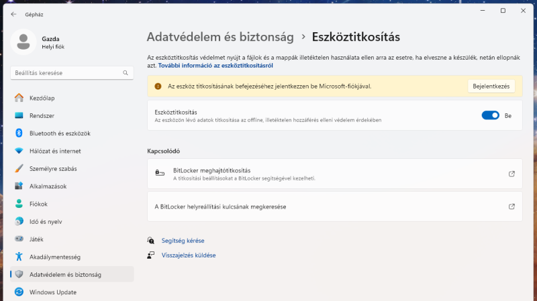Click the Gazda user avatar icon
537x301 pixels.
[x=24, y=42]
